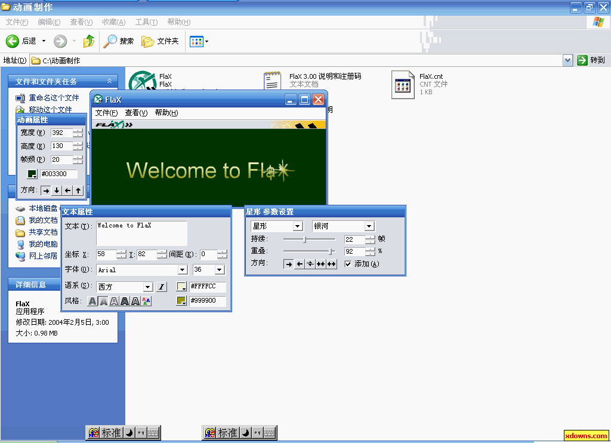Click Explorer's views icon
611x443 pixels.
point(196,41)
